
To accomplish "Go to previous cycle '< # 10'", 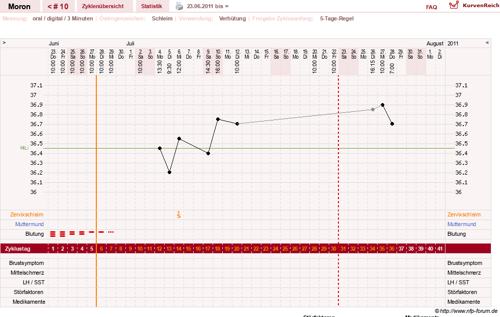I will [58, 7].
